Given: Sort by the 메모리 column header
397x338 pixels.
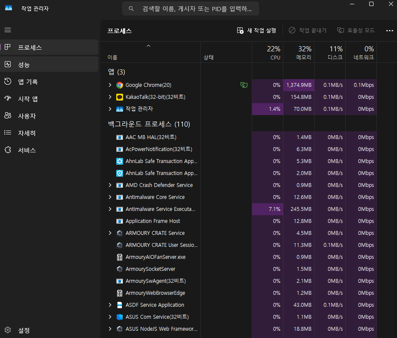Looking at the screenshot, I should coord(299,53).
